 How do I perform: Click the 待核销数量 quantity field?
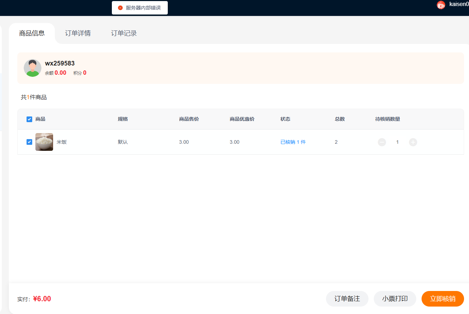[397, 142]
